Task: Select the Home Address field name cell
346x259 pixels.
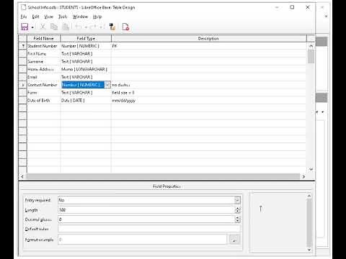Action: (43, 69)
